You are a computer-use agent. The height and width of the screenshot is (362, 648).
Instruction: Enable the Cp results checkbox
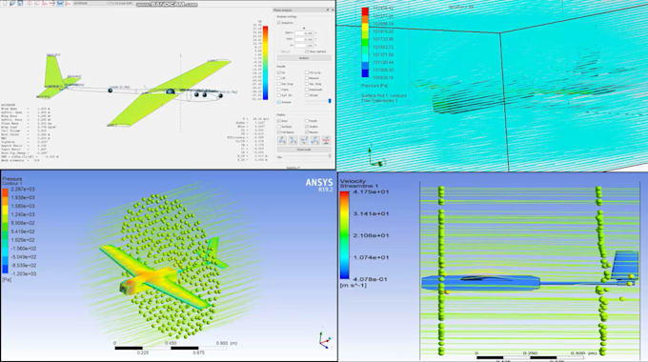[x=279, y=72]
